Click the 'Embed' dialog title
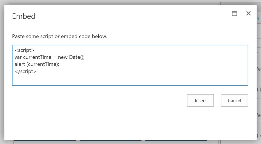 [x=24, y=16]
